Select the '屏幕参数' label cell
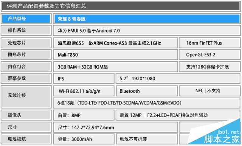This screenshot has height=146, width=242. [26, 78]
